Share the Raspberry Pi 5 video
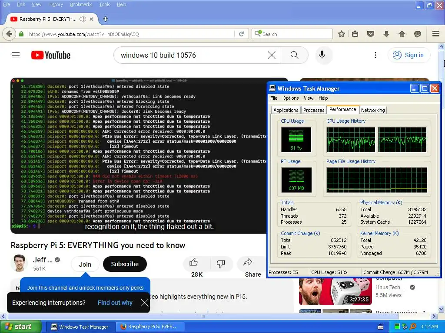 pos(248,262)
